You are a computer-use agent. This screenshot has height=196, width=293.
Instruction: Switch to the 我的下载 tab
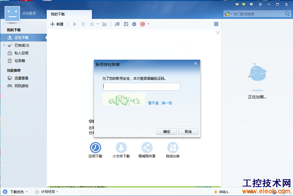coord(69,14)
